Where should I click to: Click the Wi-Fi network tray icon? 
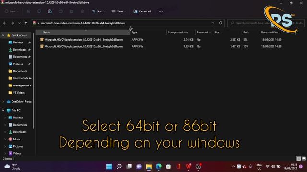(268, 167)
